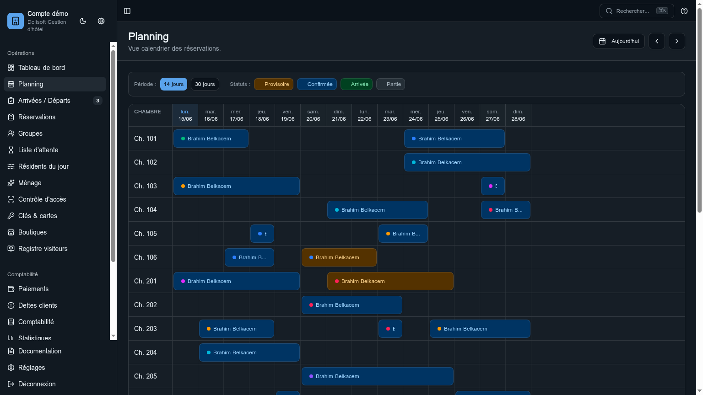The image size is (703, 395).
Task: Open the language globe icon
Action: [101, 21]
